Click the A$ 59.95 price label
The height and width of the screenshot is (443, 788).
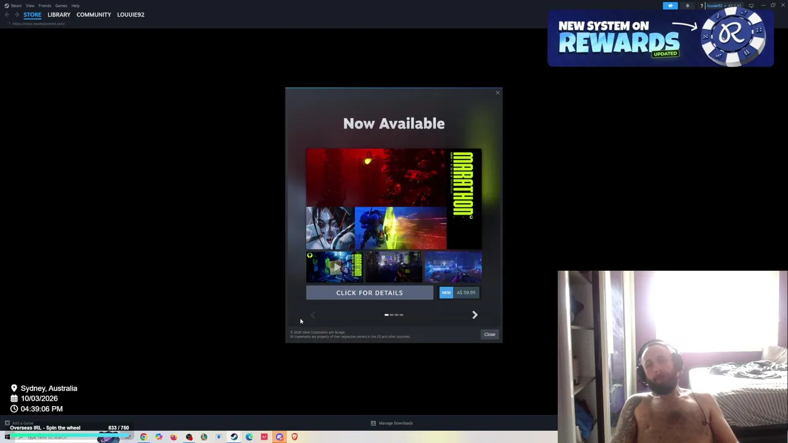466,293
